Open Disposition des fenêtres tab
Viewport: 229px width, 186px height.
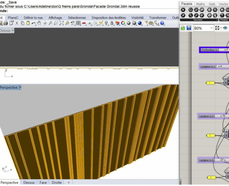(x=109, y=18)
